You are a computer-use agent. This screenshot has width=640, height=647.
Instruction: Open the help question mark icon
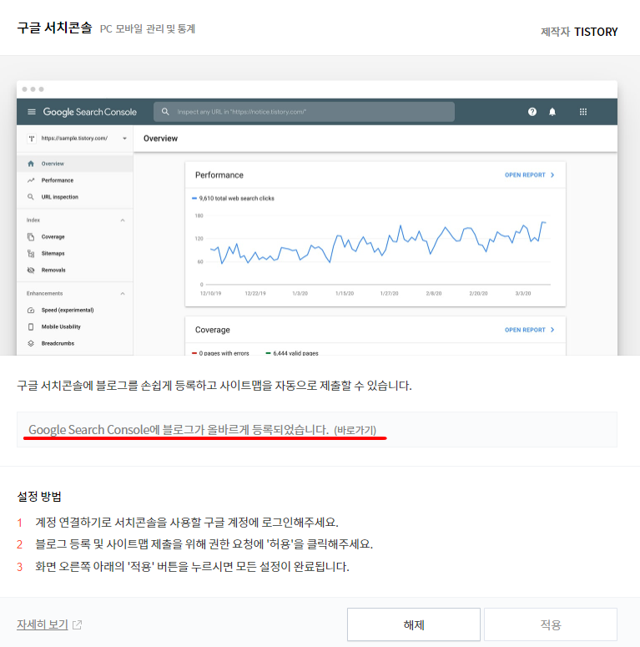[532, 111]
